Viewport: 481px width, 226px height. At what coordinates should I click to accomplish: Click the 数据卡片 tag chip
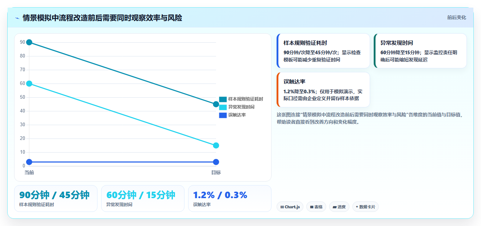click(x=365, y=207)
